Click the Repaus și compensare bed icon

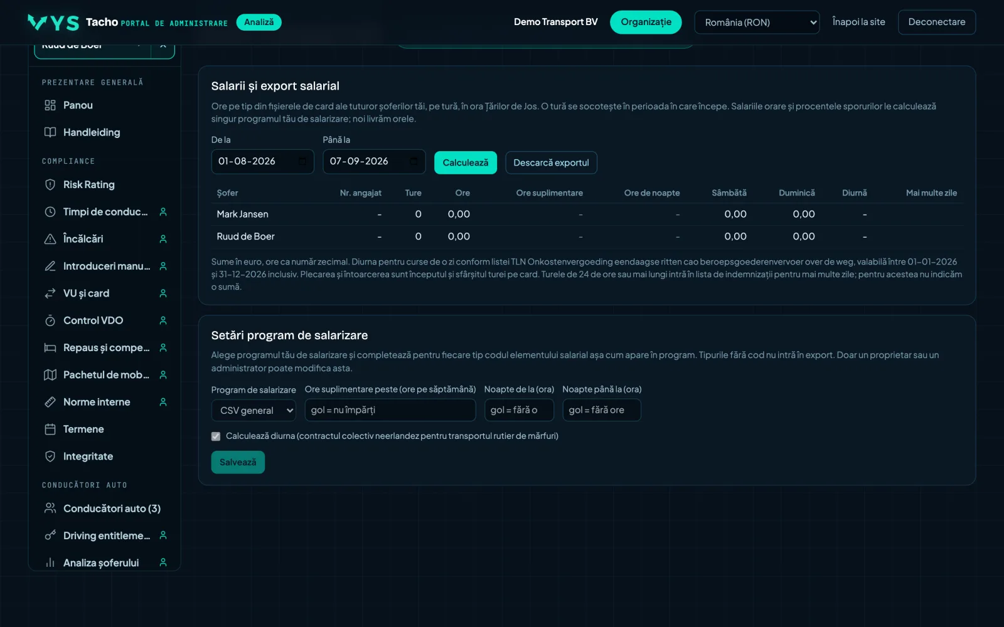[50, 347]
